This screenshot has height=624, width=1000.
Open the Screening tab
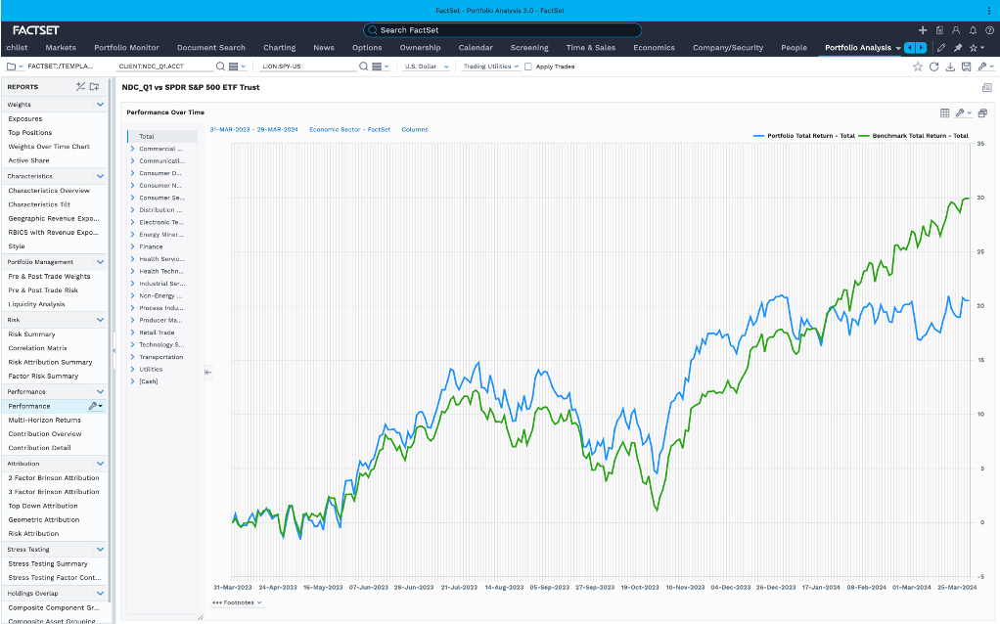click(529, 48)
